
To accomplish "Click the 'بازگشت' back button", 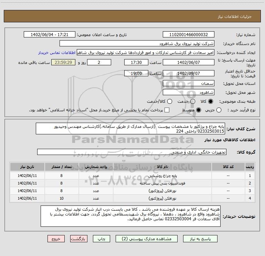I will (79, 239).
